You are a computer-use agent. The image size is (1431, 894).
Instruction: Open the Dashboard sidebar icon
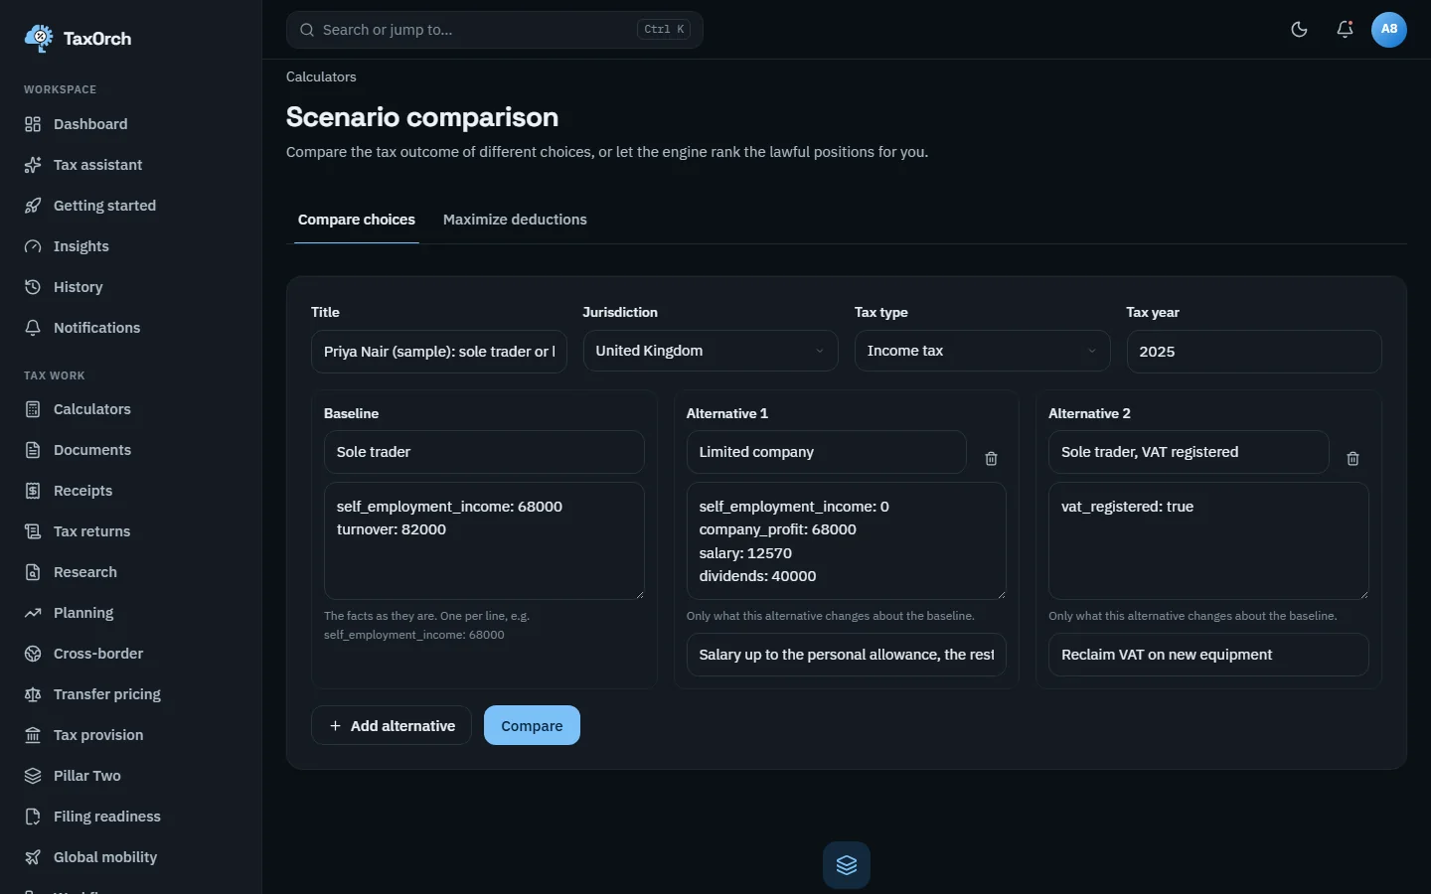(x=33, y=124)
